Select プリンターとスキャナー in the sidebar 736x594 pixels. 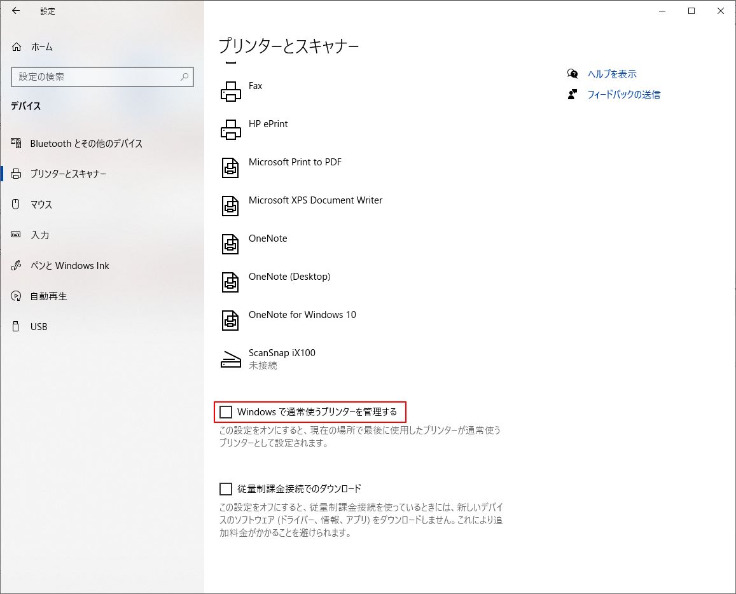(x=69, y=174)
